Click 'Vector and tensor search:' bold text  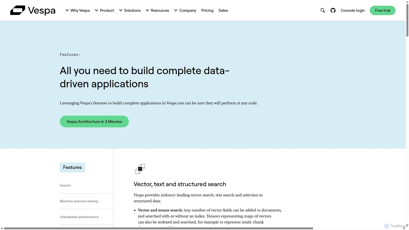click(x=160, y=210)
